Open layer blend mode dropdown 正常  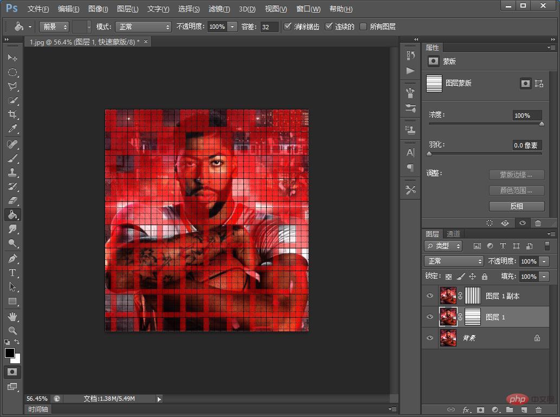454,261
